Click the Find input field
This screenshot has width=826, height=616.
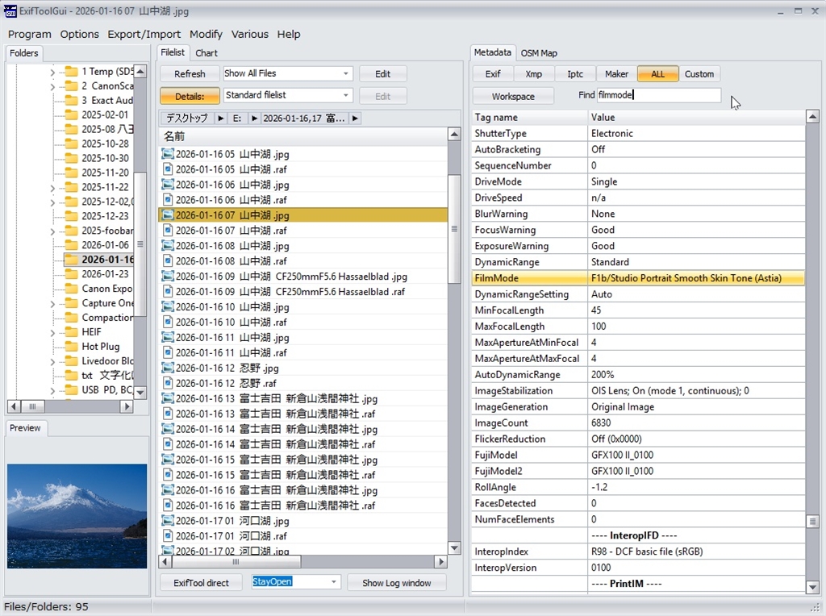[658, 95]
